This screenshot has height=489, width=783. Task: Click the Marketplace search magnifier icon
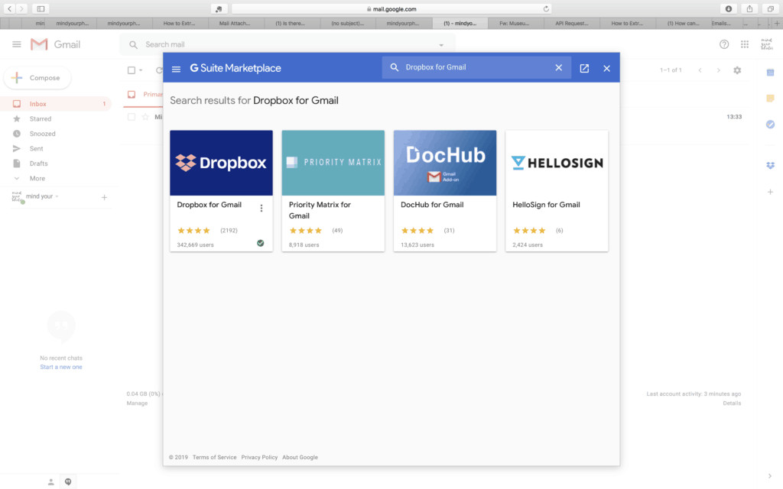[395, 67]
